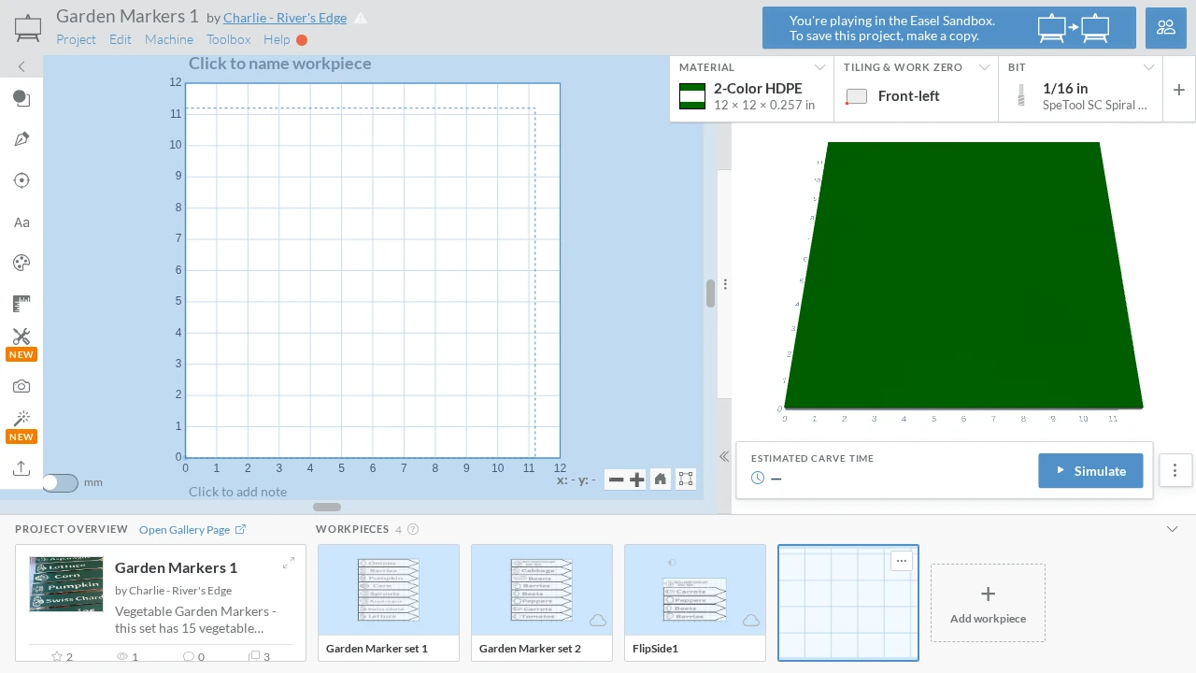1196x673 pixels.
Task: Expand the Bit dropdown
Action: point(1148,67)
